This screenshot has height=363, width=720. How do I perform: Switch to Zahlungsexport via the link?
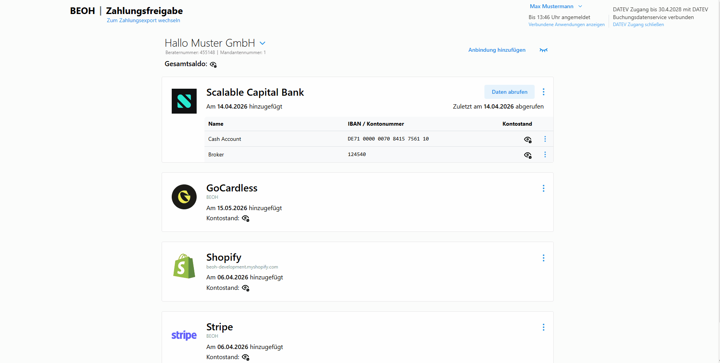[143, 20]
